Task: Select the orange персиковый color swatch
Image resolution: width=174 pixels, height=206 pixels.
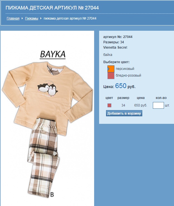Action: pos(111,69)
